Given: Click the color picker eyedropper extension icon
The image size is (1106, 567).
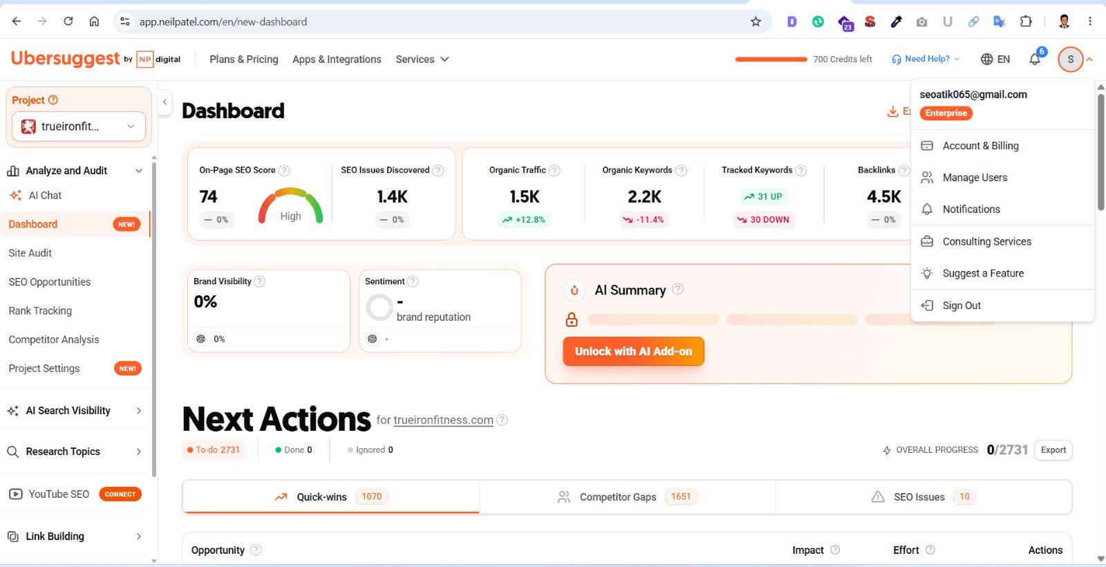Looking at the screenshot, I should pyautogui.click(x=896, y=21).
